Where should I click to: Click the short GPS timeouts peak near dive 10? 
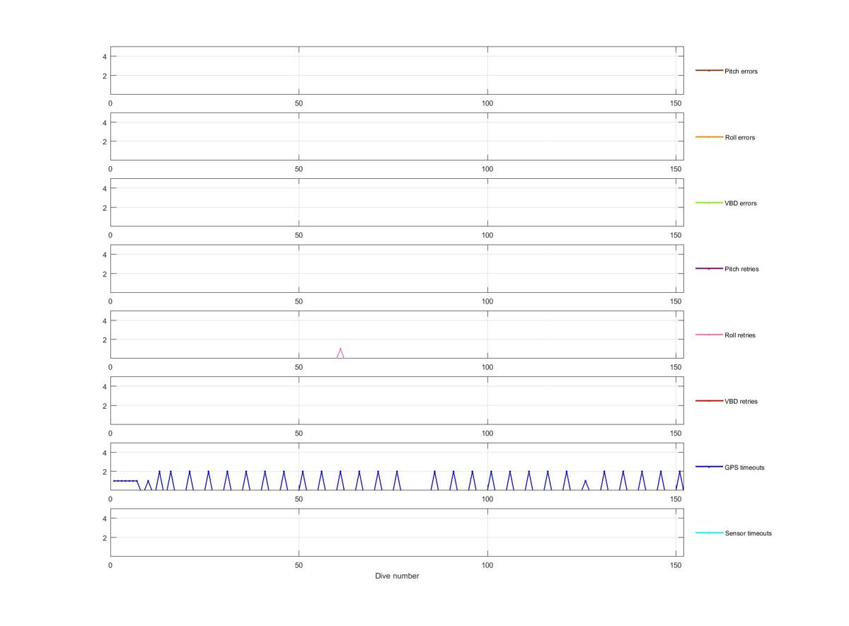pos(148,485)
